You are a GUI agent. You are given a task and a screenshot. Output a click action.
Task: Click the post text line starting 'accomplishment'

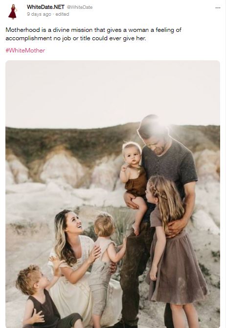coord(76,38)
